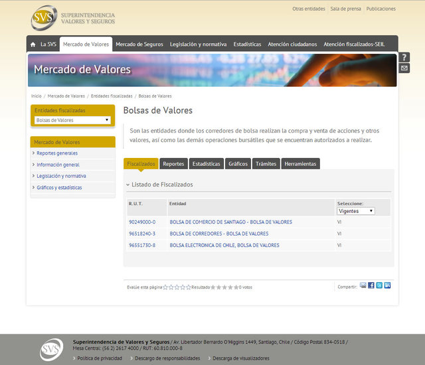Open Política de privacidad footer link
Screen dimensions: 425x365
100,358
